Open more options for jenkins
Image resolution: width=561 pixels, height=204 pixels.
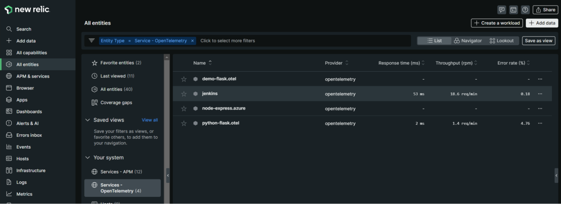[x=540, y=94]
